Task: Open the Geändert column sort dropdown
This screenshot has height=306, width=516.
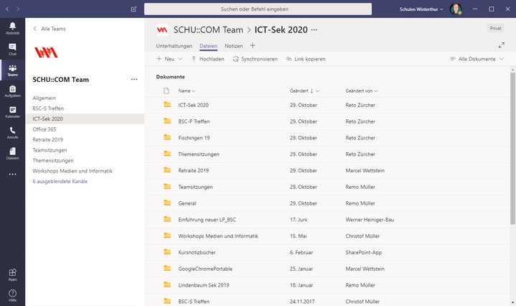Action: tap(304, 91)
